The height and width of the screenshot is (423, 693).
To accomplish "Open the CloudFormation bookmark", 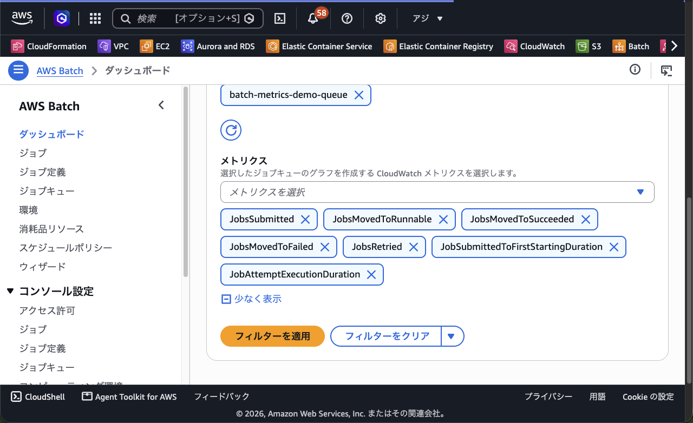I will 49,47.
